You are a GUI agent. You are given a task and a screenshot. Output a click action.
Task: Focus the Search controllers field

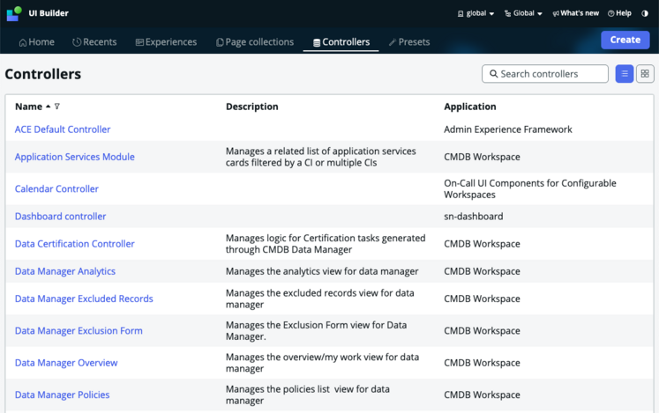click(x=544, y=74)
